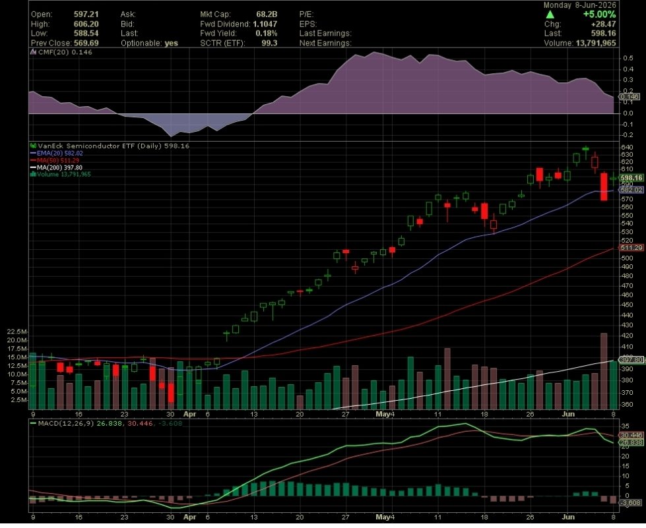Click the tallest volume bar in early June
Image resolution: width=646 pixels, height=528 pixels.
tap(604, 371)
